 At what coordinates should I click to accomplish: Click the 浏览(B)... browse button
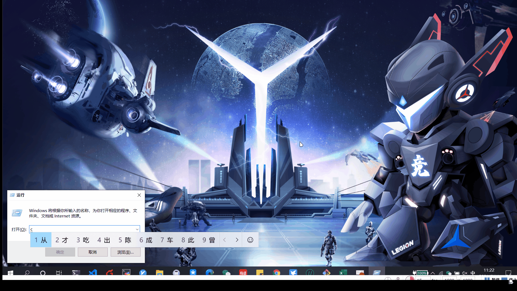125,252
